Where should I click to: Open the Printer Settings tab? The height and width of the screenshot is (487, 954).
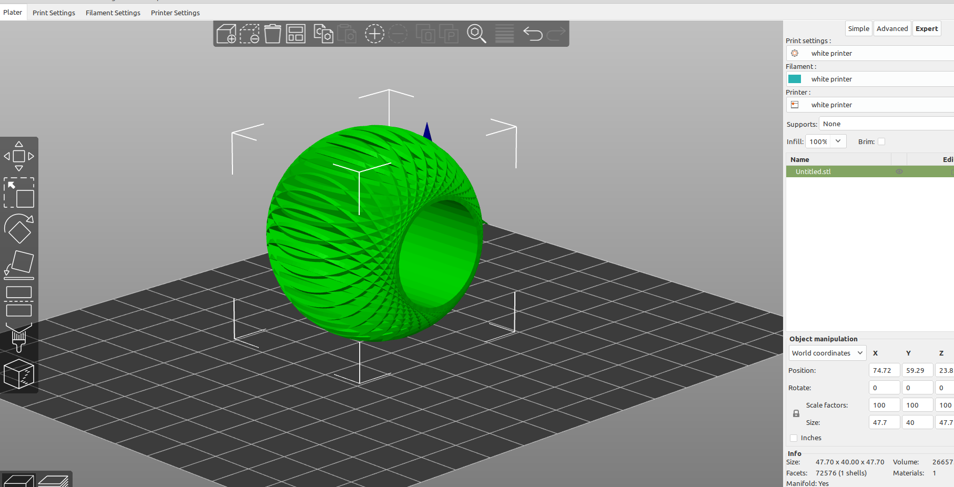tap(175, 13)
